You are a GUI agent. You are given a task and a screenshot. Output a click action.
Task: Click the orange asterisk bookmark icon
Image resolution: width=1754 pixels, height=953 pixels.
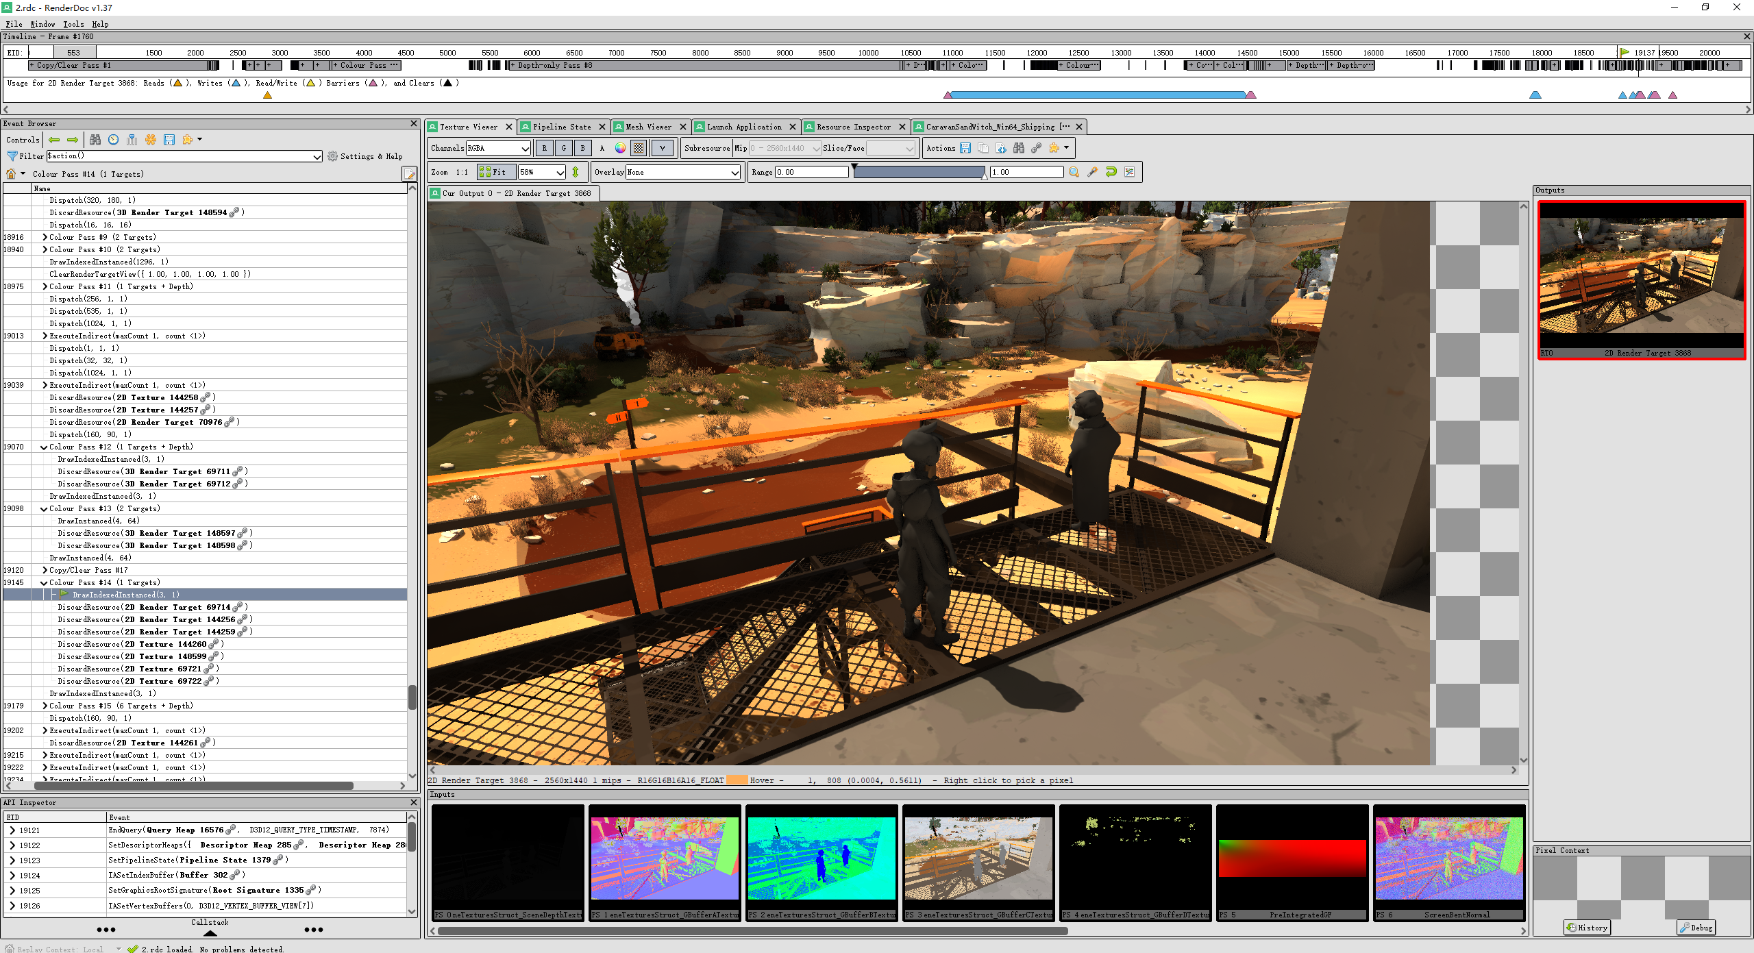(151, 140)
